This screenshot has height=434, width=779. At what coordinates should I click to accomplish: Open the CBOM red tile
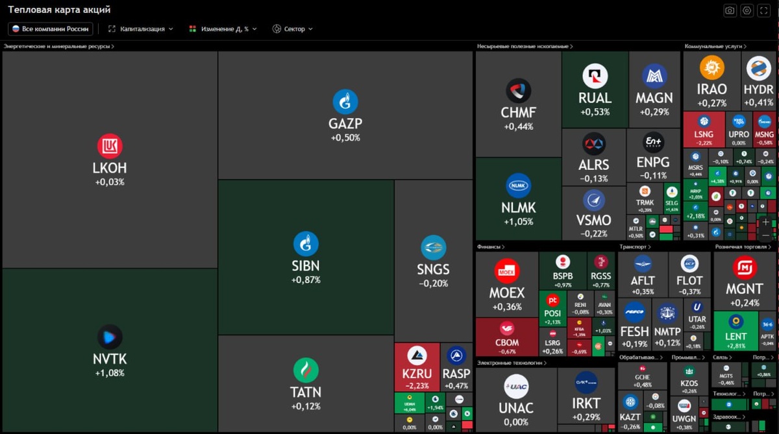coord(507,337)
